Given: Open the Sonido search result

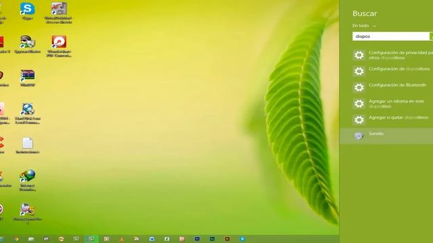Looking at the screenshot, I should (x=386, y=136).
